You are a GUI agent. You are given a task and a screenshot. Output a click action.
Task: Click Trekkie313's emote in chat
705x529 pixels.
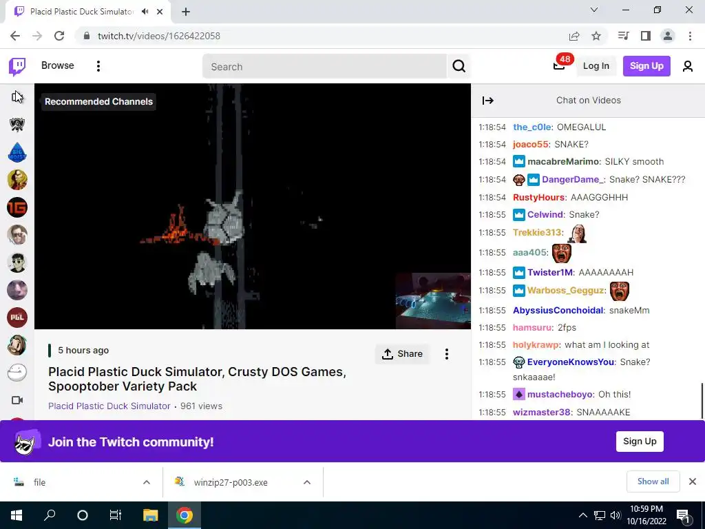pyautogui.click(x=578, y=233)
